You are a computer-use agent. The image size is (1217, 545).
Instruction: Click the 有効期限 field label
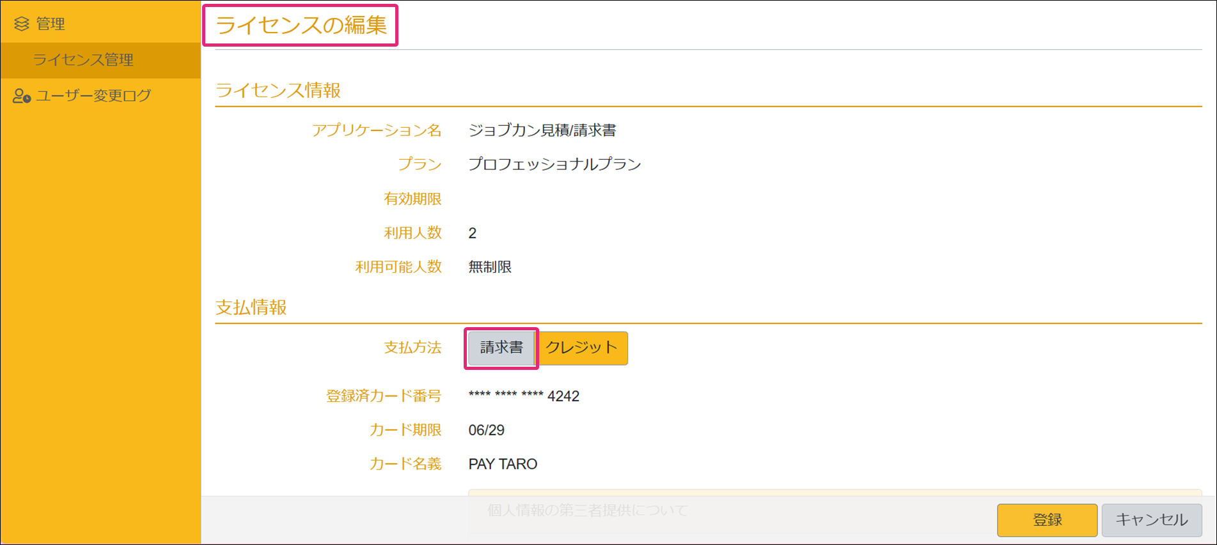[x=412, y=199]
